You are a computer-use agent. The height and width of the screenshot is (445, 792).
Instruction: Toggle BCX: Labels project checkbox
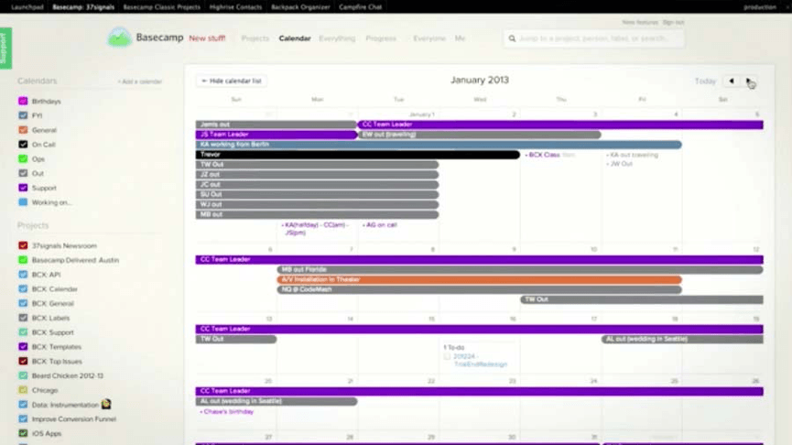point(23,318)
